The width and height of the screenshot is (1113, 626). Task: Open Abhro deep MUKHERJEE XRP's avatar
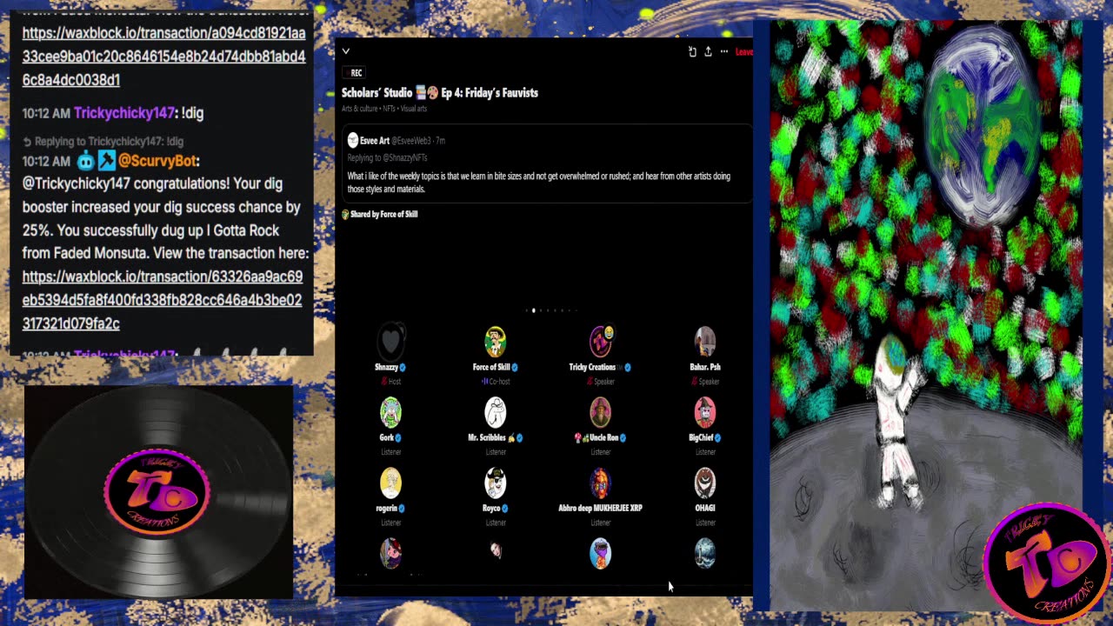(x=600, y=483)
